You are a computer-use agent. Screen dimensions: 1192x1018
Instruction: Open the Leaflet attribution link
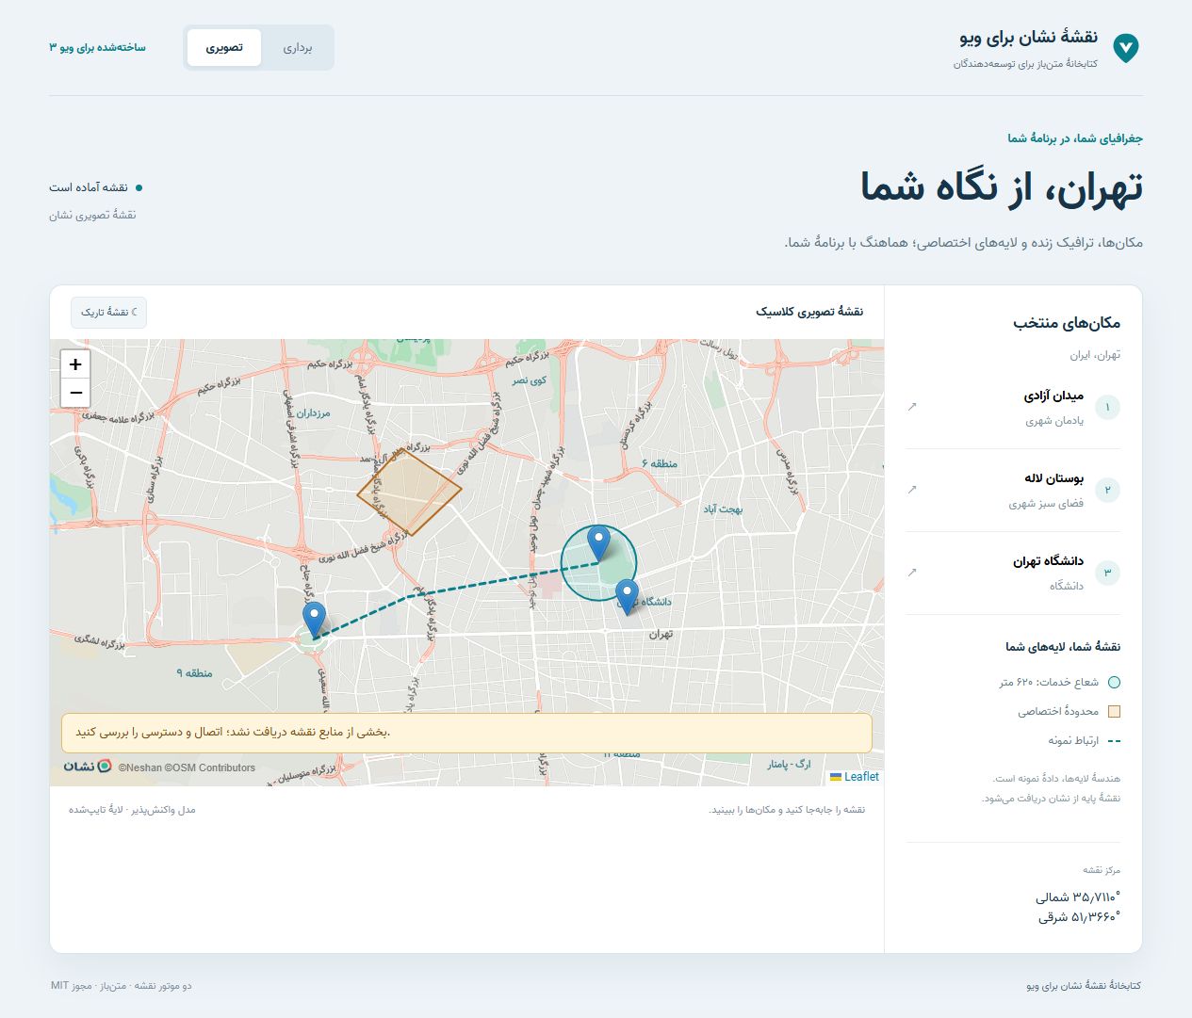pyautogui.click(x=861, y=777)
